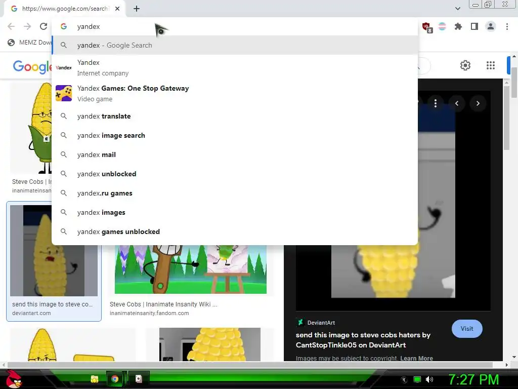This screenshot has height=389, width=518.
Task: Pick the 'yandex games unblocked' suggestion
Action: 235,231
